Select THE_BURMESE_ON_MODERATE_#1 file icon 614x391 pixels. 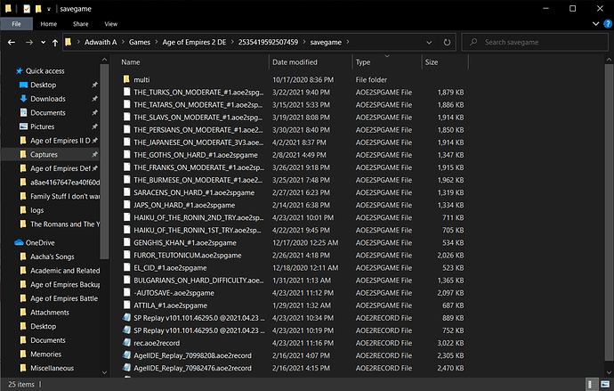[126, 180]
